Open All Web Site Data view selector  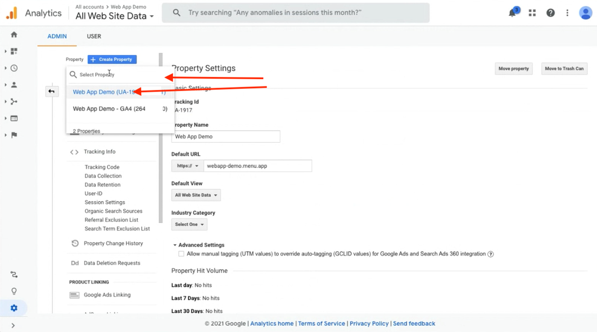pos(115,16)
